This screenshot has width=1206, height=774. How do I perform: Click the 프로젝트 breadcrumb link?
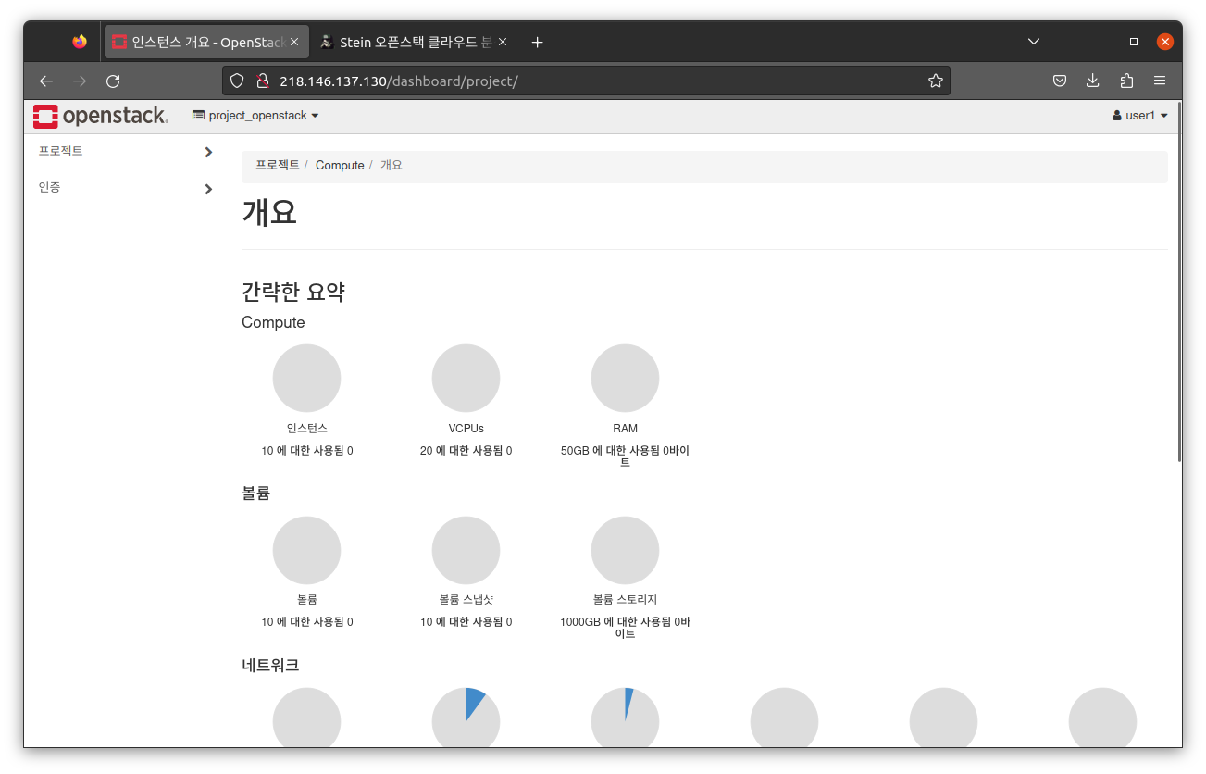pos(278,165)
